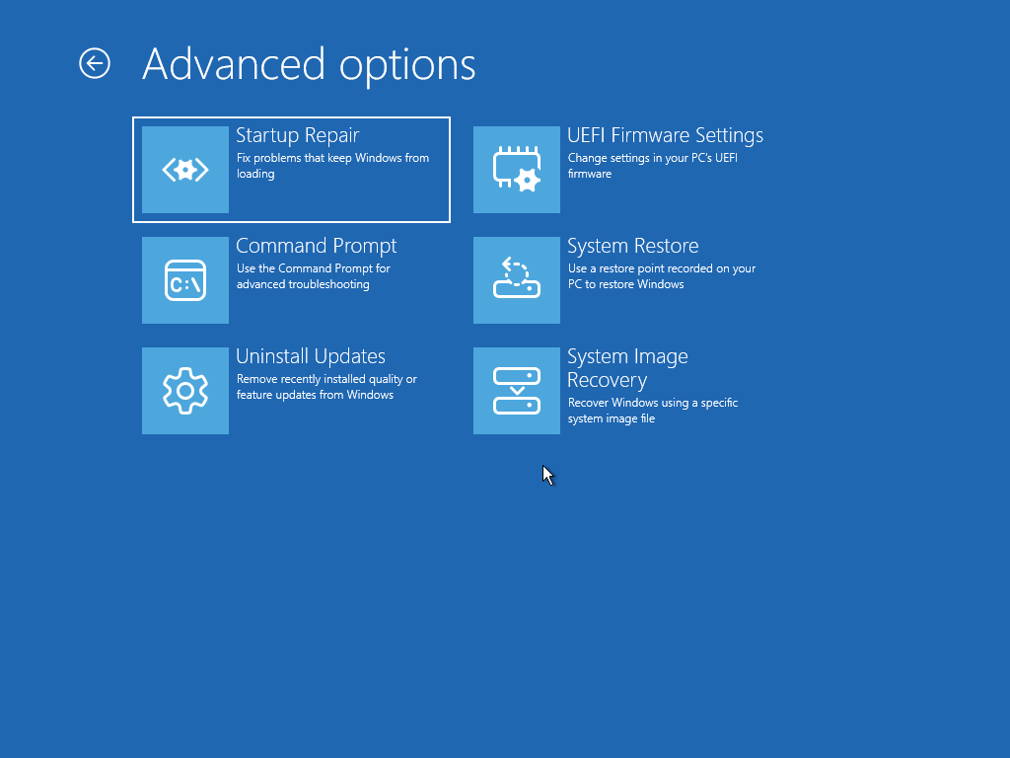The image size is (1010, 758).
Task: Click the Advanced options heading
Action: point(309,63)
